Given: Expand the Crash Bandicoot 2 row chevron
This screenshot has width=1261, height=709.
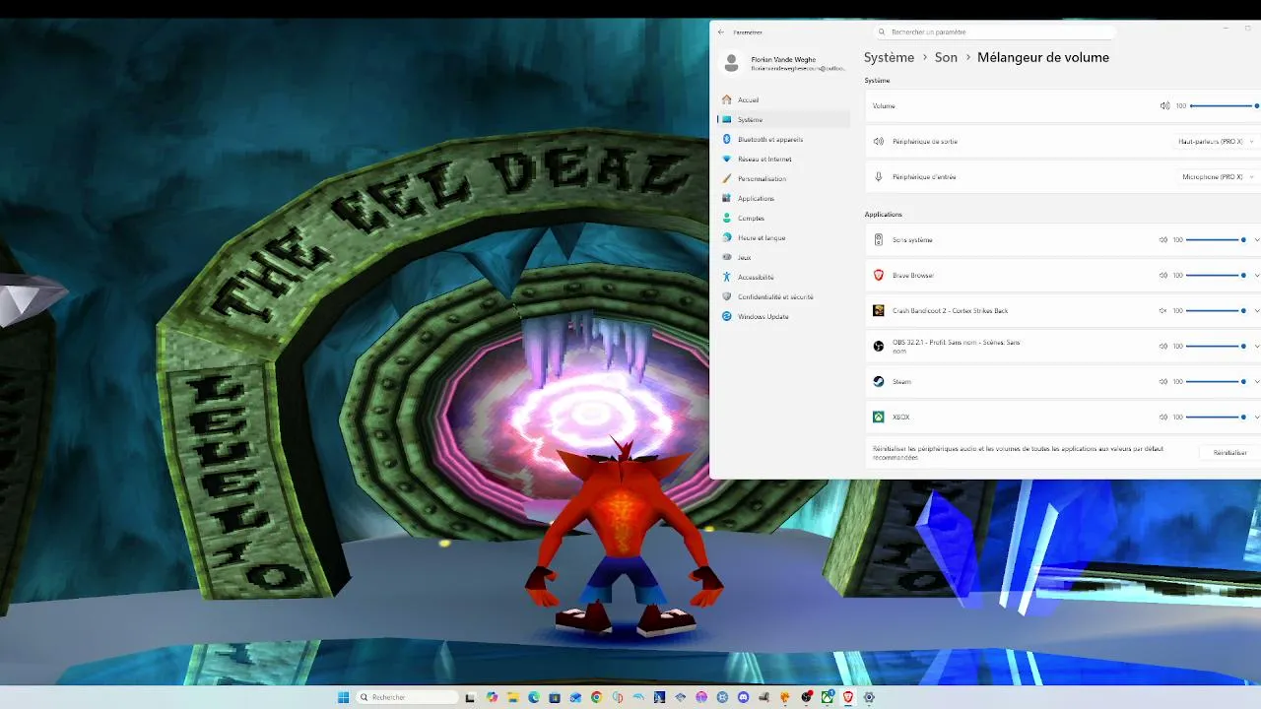Looking at the screenshot, I should [x=1256, y=310].
